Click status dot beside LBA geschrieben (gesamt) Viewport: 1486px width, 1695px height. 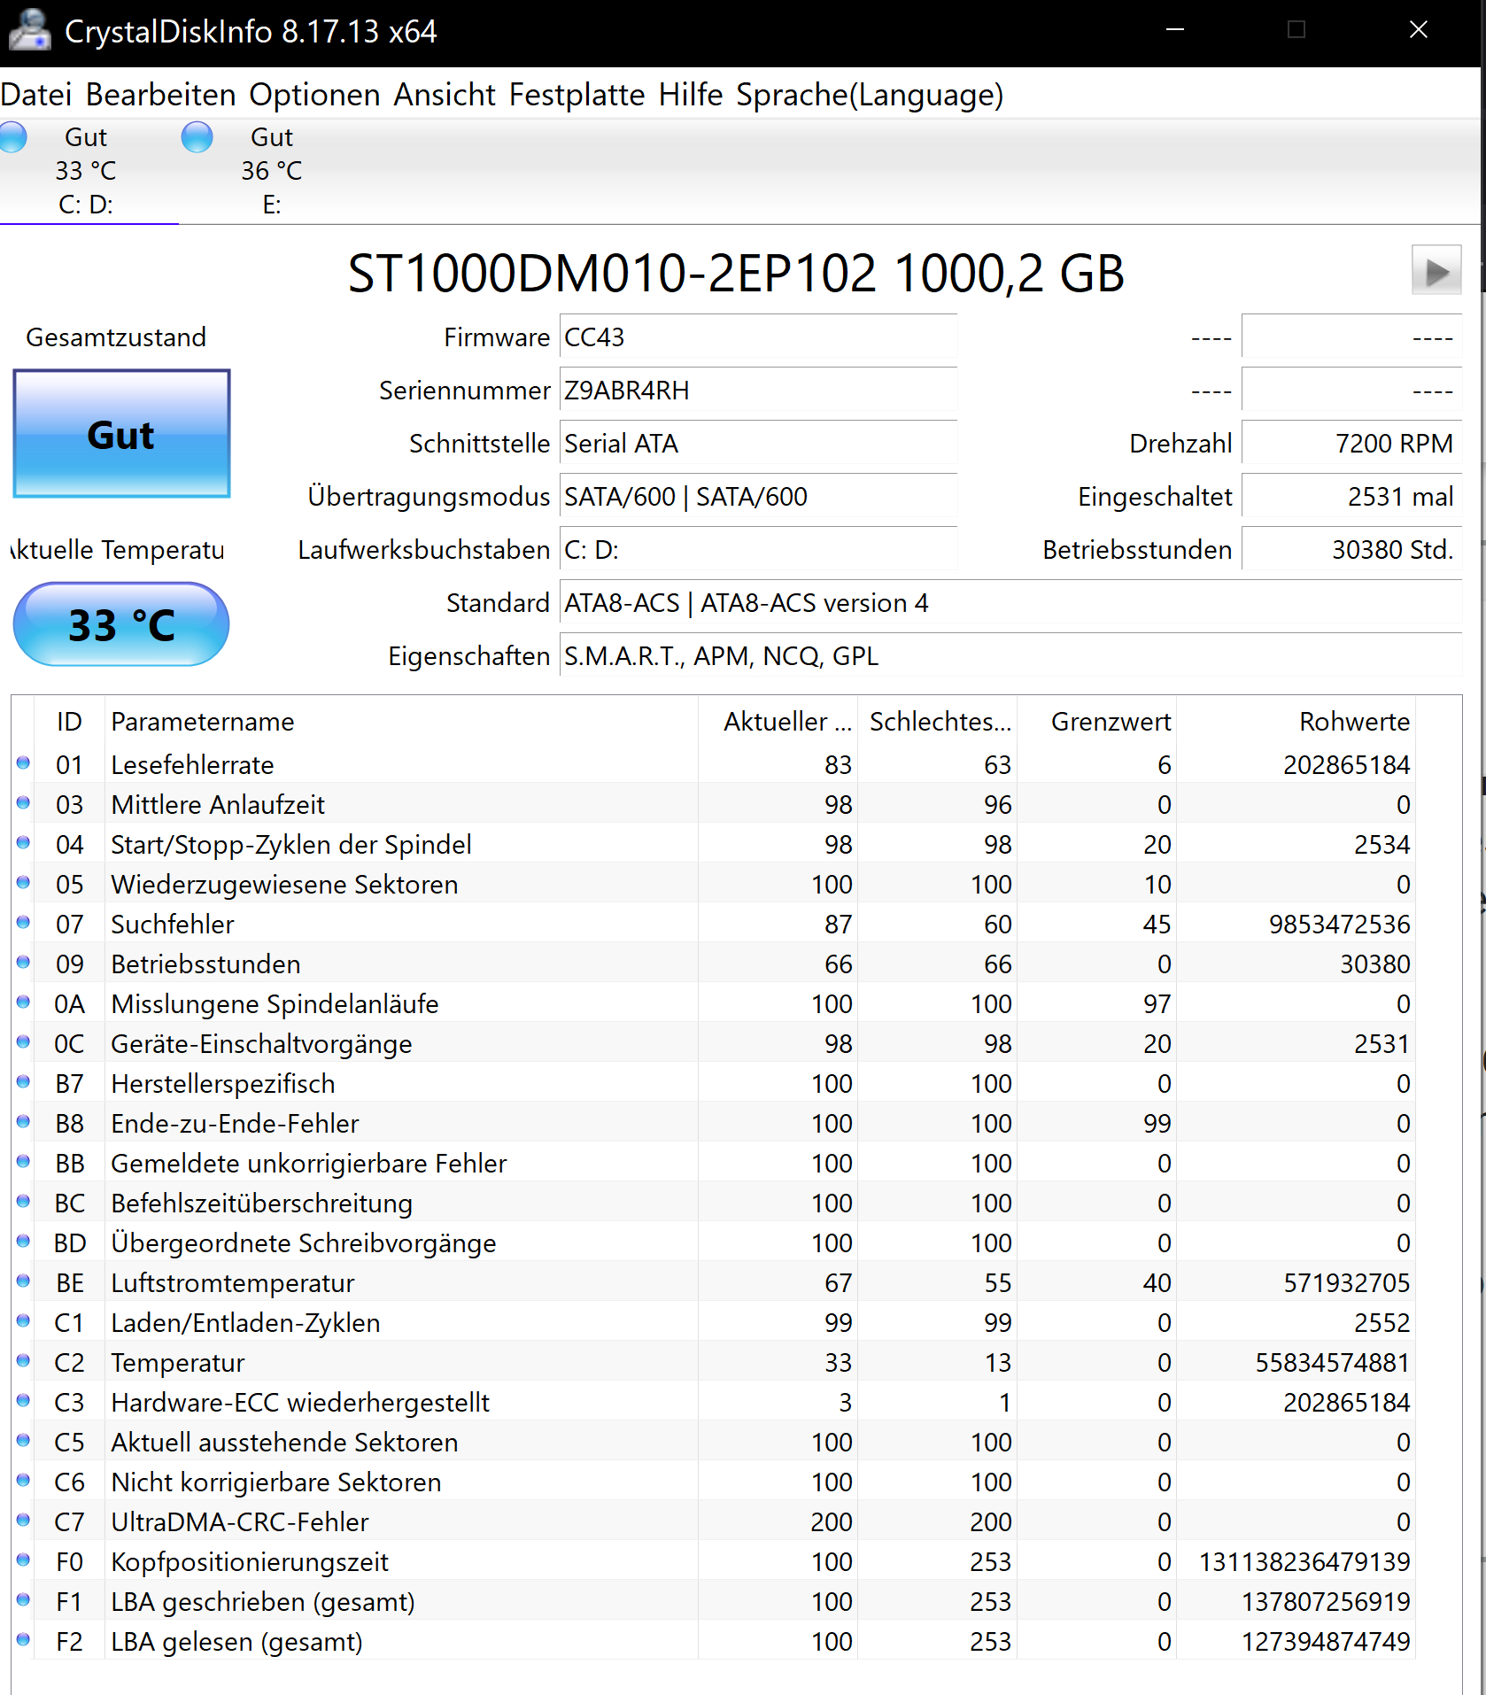pyautogui.click(x=23, y=1599)
